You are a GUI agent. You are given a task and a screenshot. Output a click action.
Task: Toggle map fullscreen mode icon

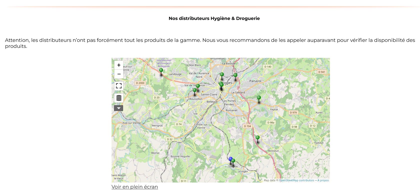click(x=119, y=86)
